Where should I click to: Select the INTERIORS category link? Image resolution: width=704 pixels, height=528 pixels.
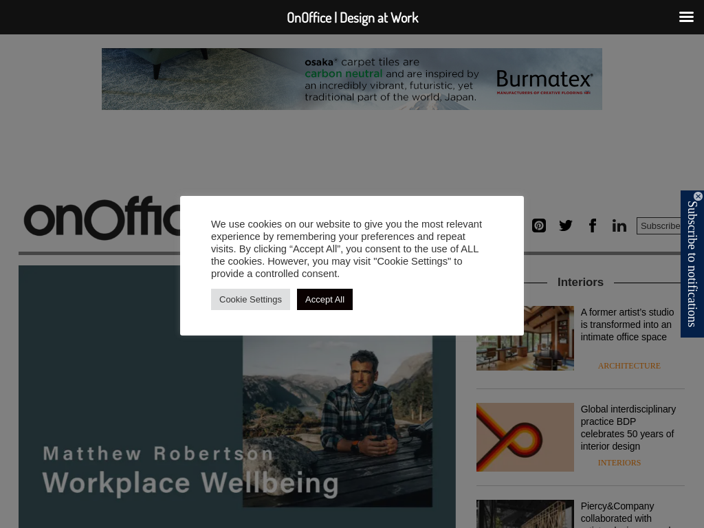619,463
